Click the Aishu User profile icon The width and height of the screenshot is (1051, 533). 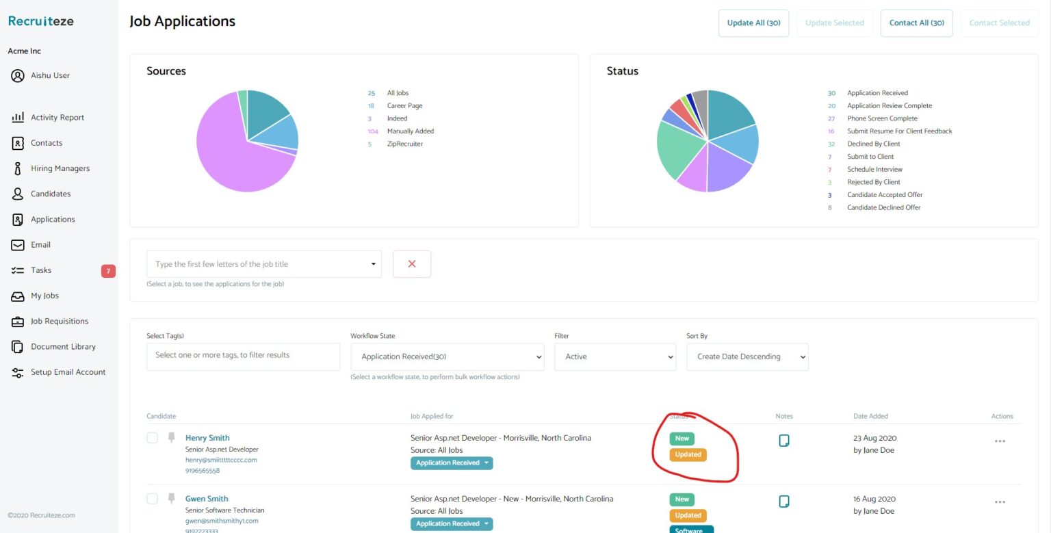point(19,75)
